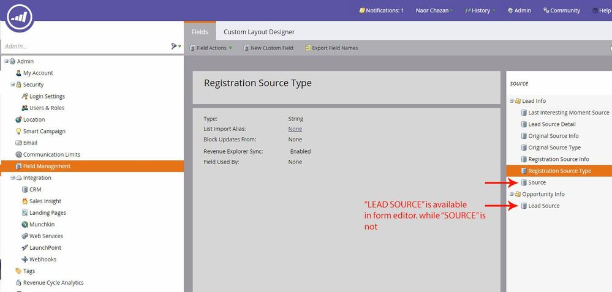The width and height of the screenshot is (612, 292).
Task: Click the Marketo logo icon
Action: tap(20, 17)
